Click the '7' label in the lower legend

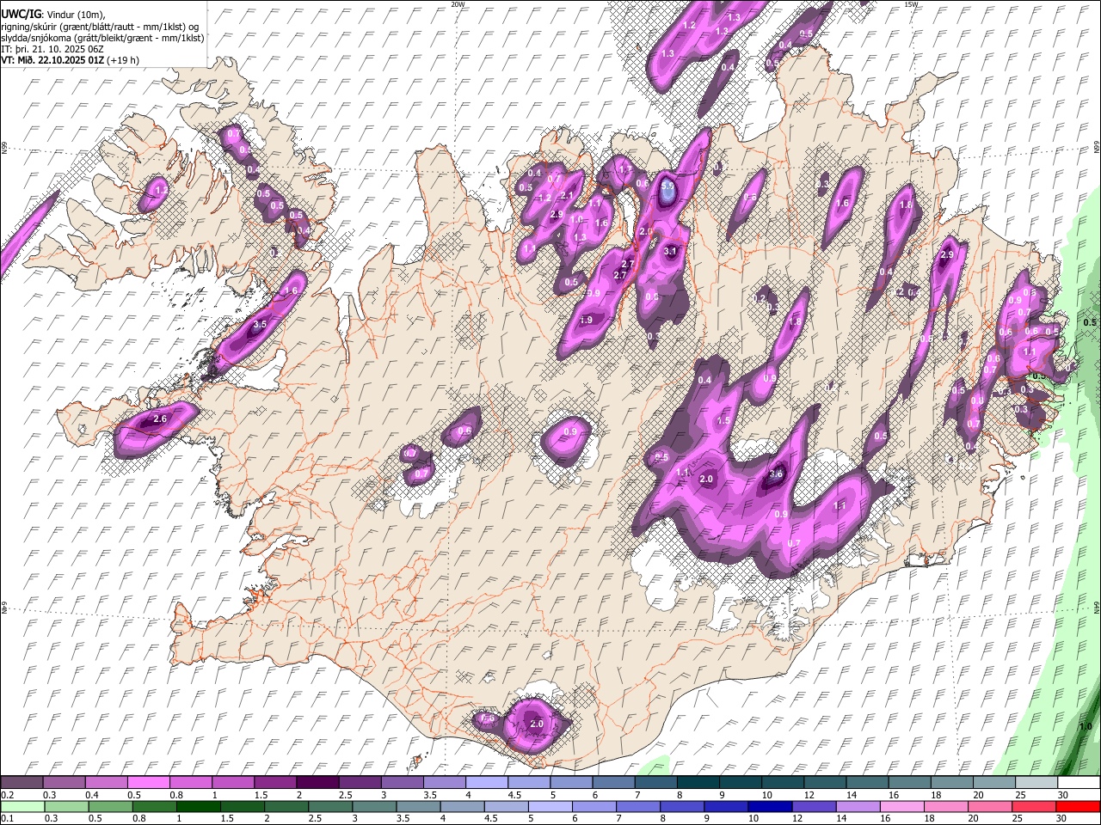[x=618, y=819]
